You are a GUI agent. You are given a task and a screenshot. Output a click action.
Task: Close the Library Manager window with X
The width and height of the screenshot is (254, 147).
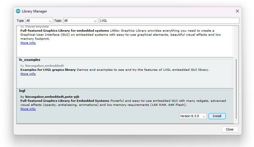pos(237,11)
